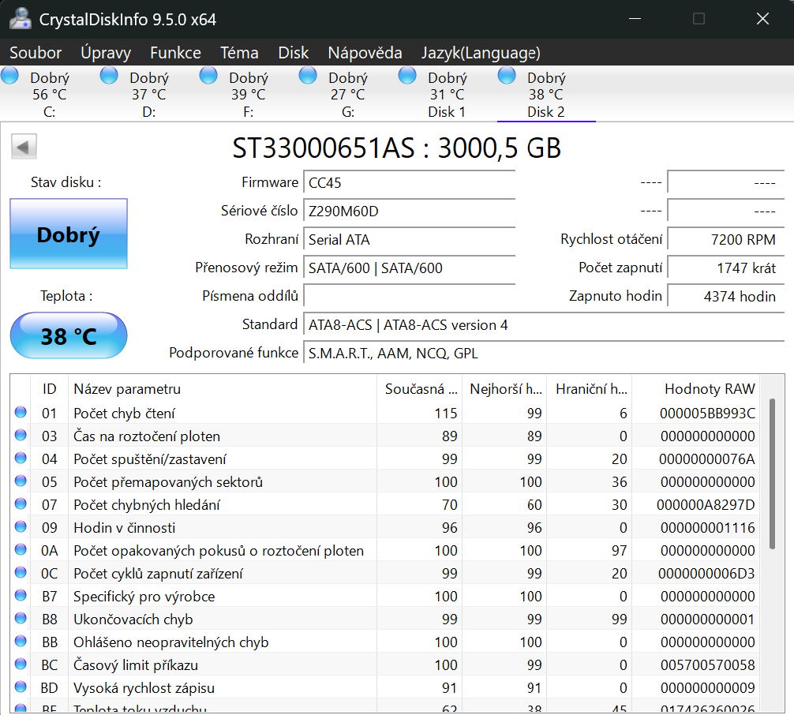794x715 pixels.
Task: Click the blue dot beside "Vysoká rychlost zápisu"
Action: pyautogui.click(x=20, y=687)
